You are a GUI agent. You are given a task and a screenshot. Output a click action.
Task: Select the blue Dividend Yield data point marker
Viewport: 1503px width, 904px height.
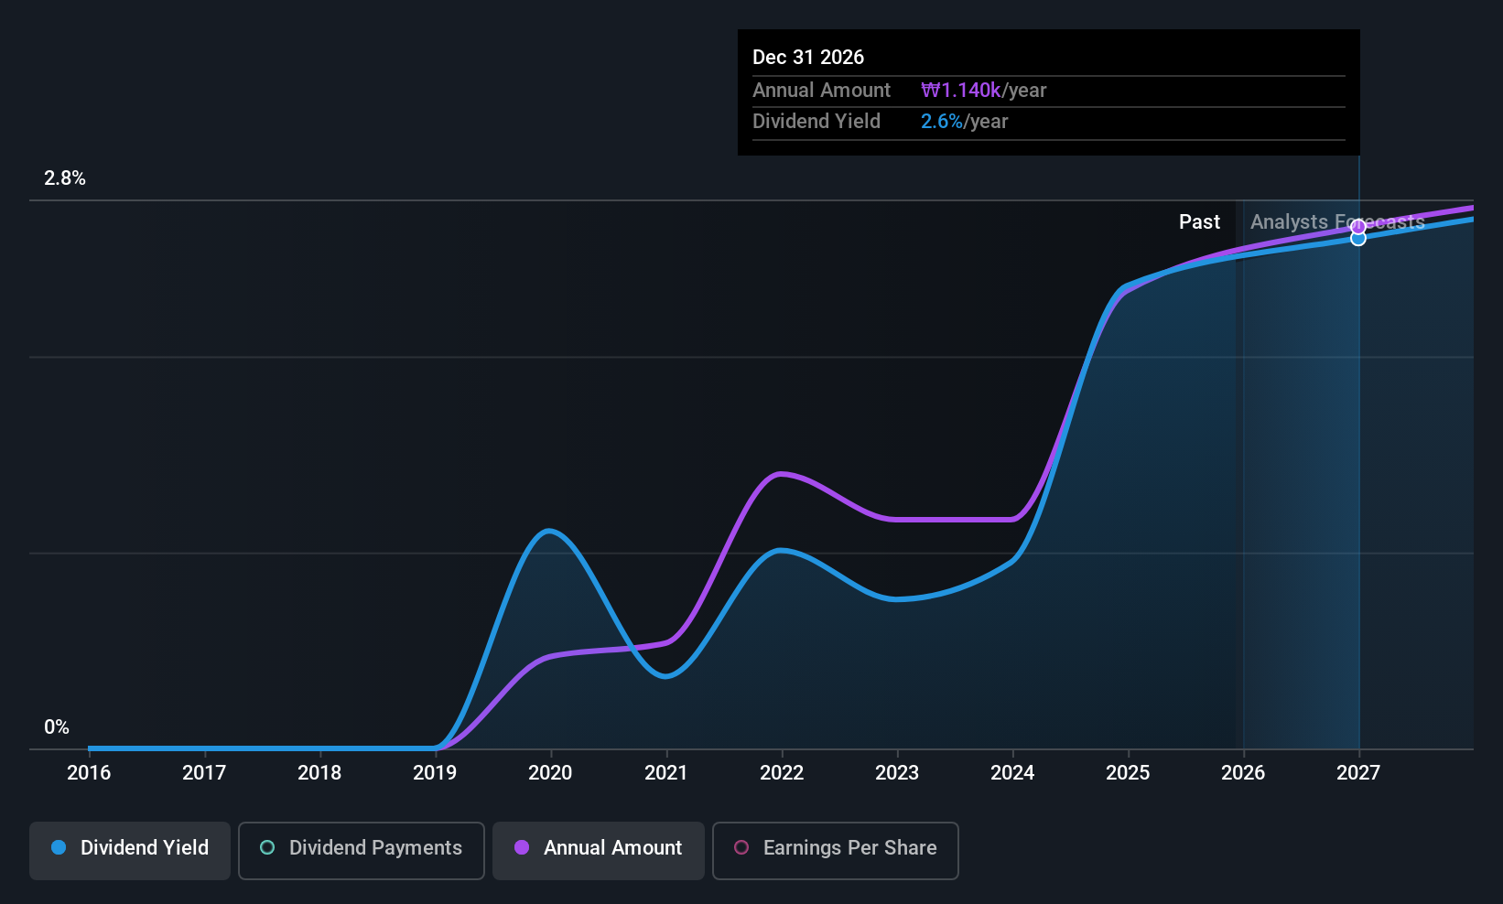pos(1358,239)
